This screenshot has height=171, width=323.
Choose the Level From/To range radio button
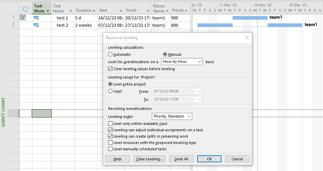(x=110, y=91)
